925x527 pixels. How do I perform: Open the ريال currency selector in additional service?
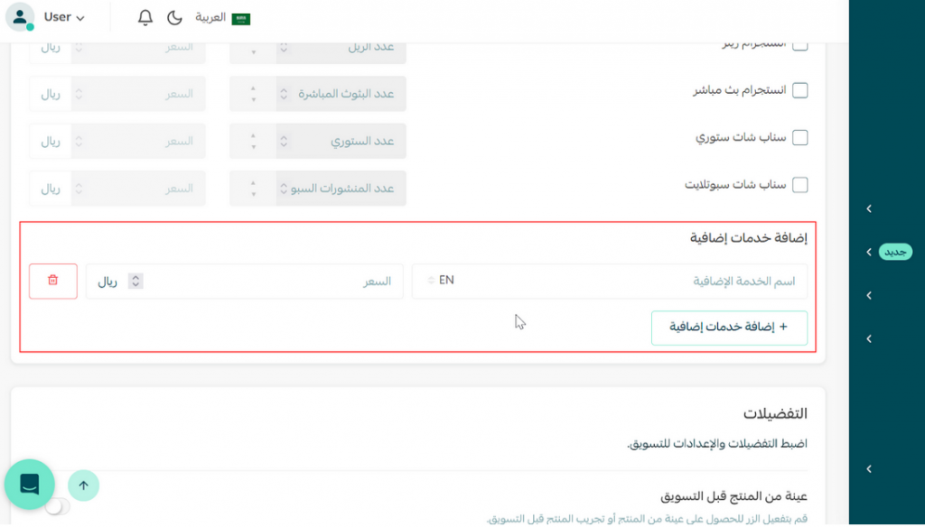[118, 281]
